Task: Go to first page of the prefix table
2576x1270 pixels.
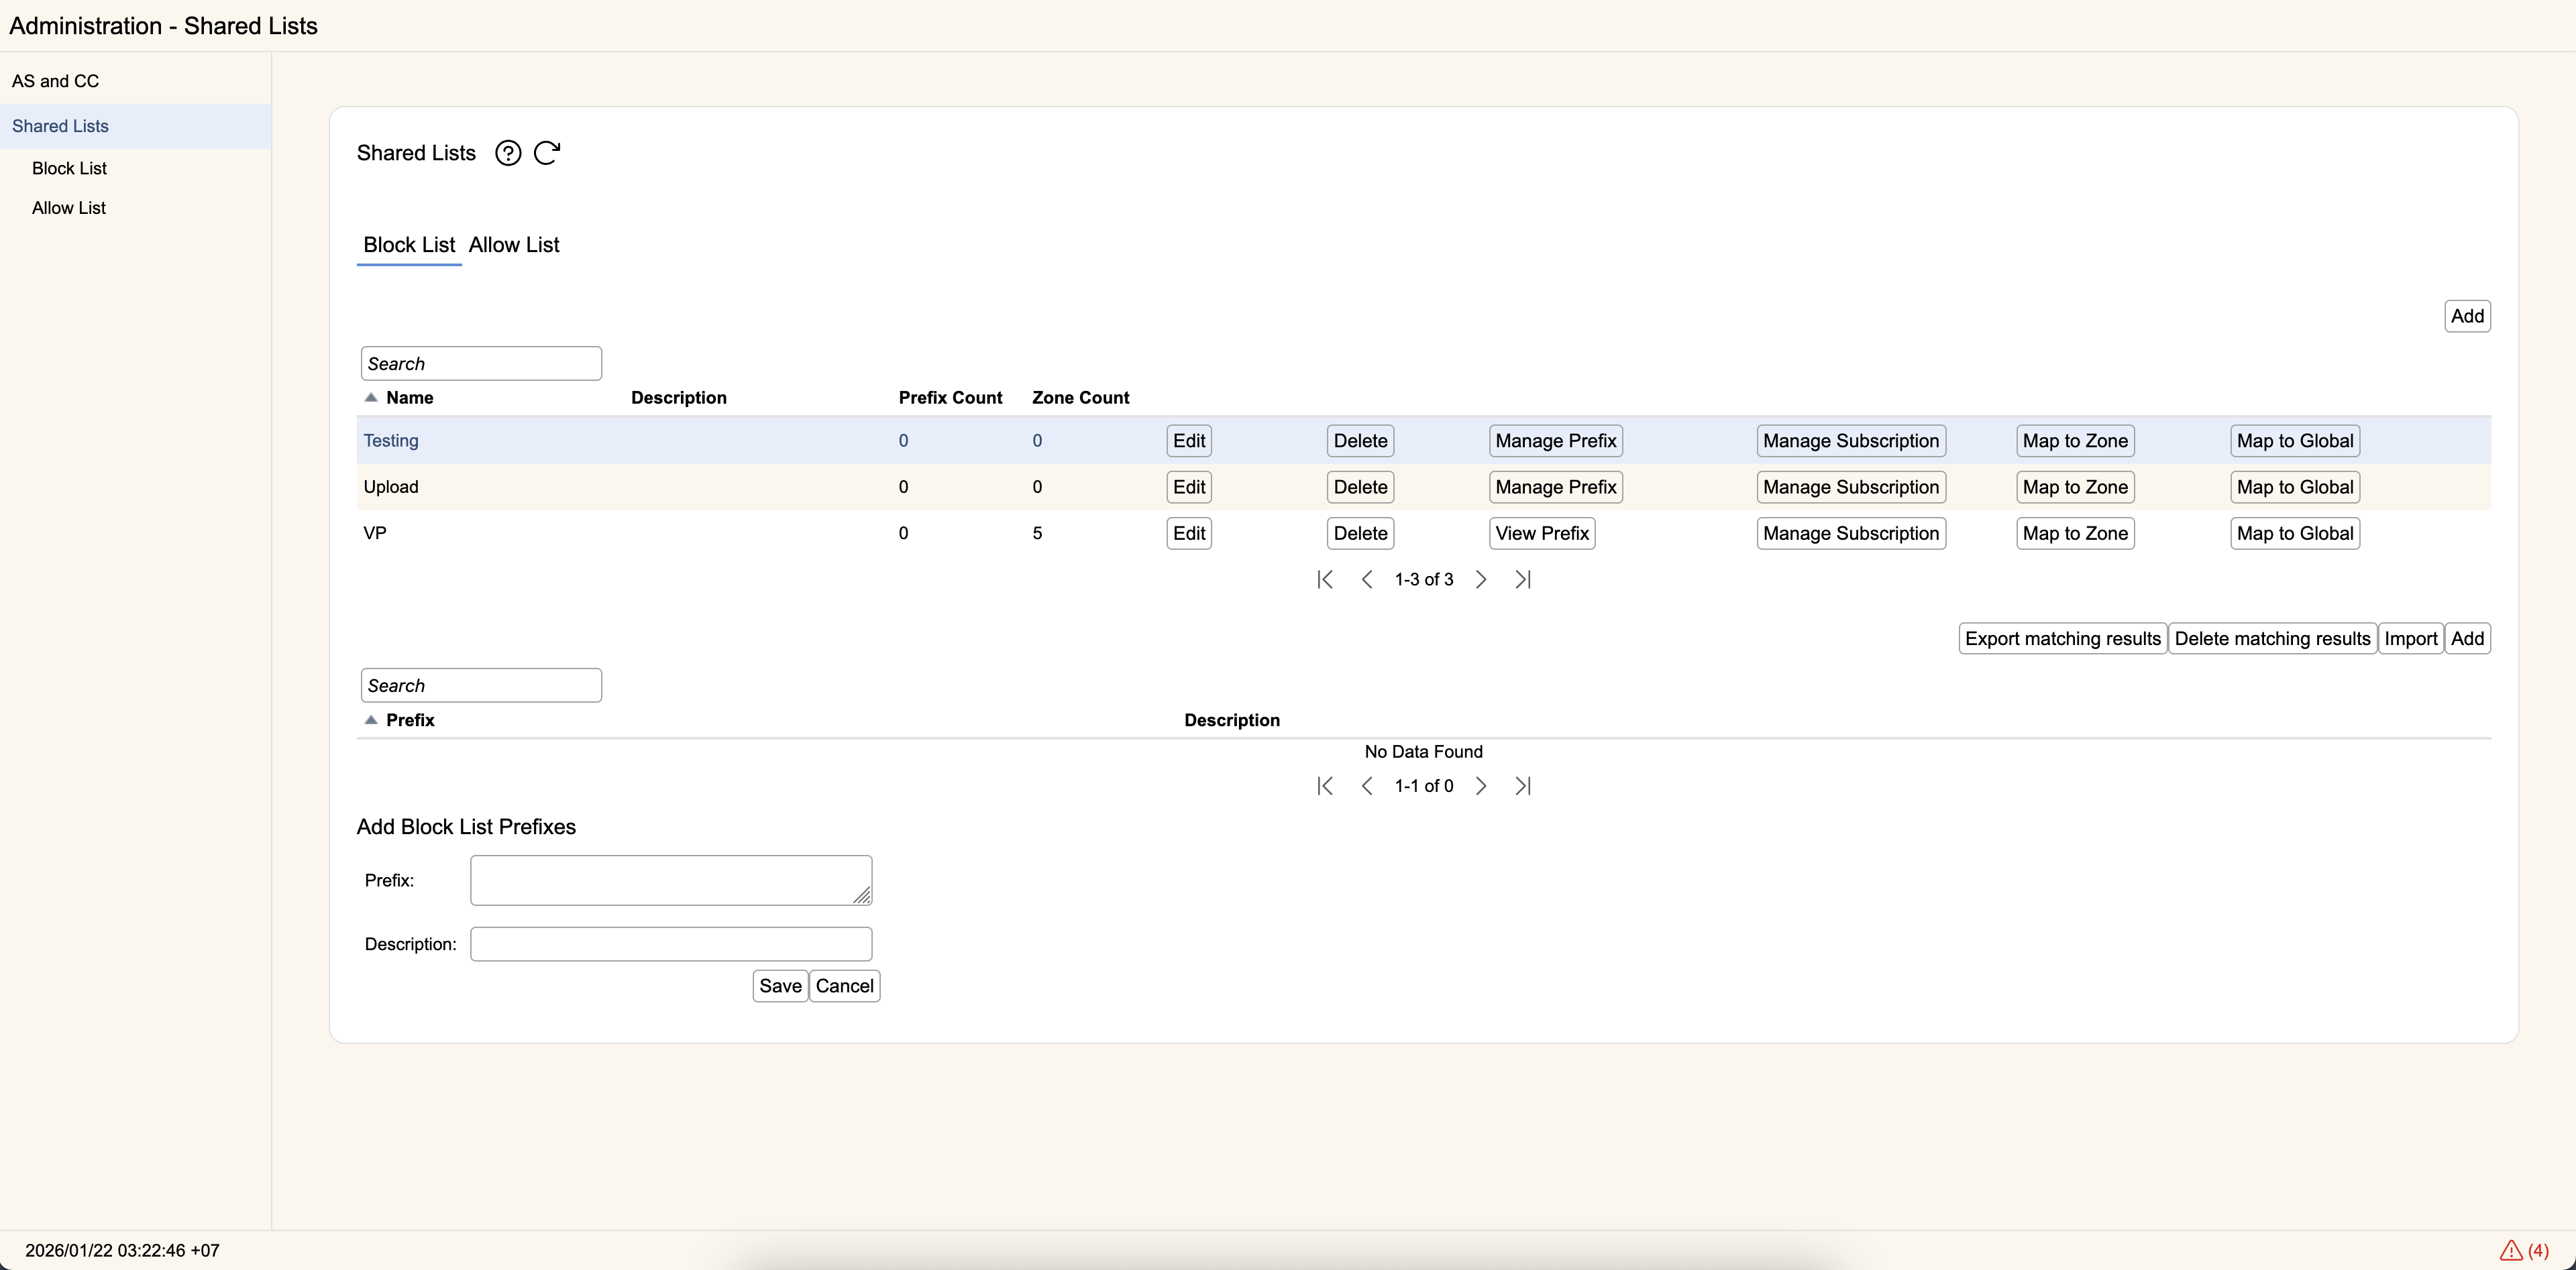Action: 1325,787
